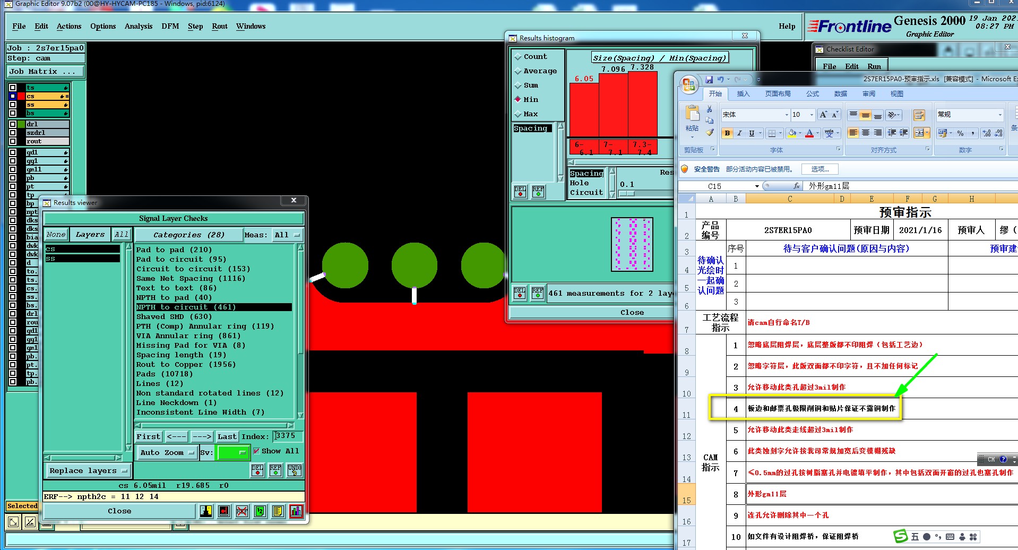Switch to the Excel 插入 ribbon tab
This screenshot has width=1018, height=550.
pos(743,94)
